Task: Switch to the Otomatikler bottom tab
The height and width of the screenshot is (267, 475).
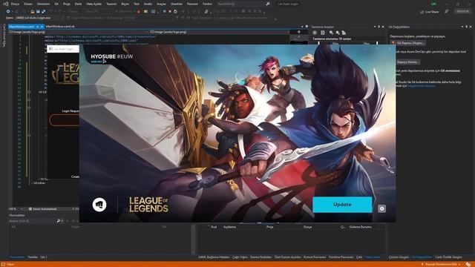Action: click(17, 257)
